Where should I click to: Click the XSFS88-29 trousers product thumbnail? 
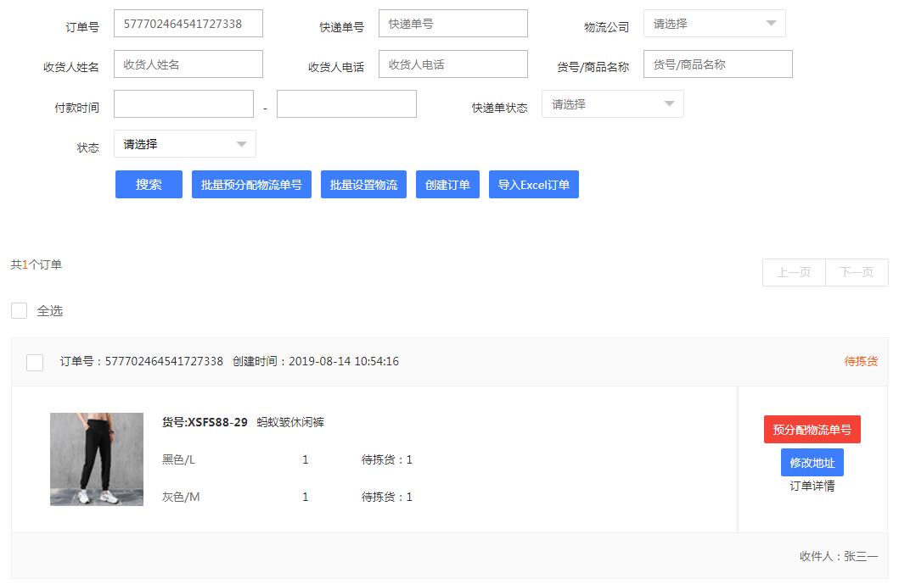coord(96,459)
